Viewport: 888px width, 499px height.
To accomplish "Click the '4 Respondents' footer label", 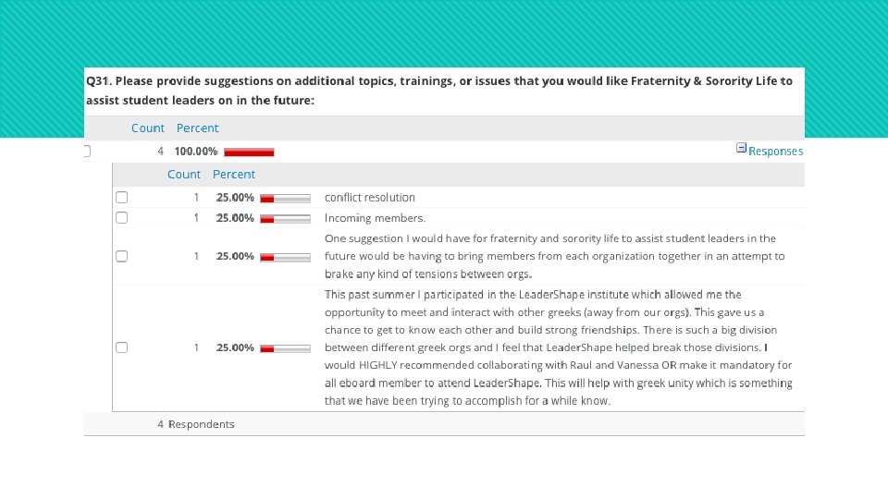I will point(196,424).
